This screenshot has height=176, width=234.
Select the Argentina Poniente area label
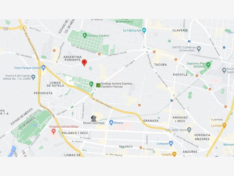[73, 58]
